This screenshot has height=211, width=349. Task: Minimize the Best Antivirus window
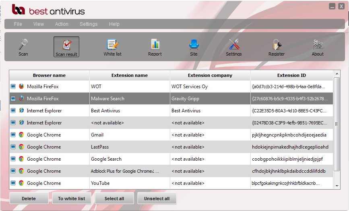pos(332,6)
